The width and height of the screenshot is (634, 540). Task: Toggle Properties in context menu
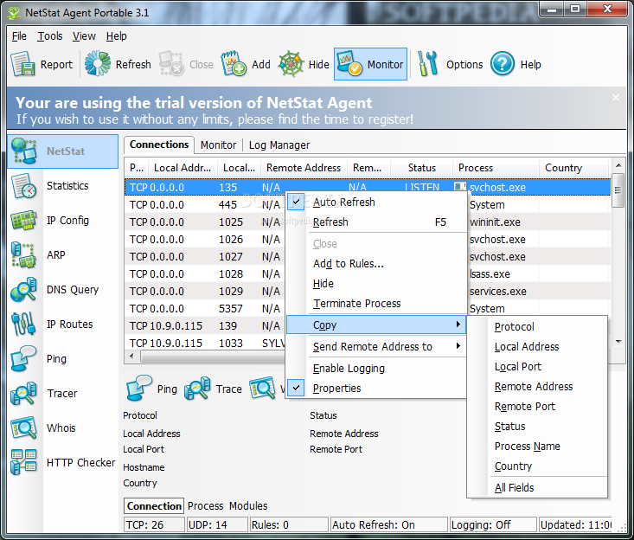click(375, 388)
